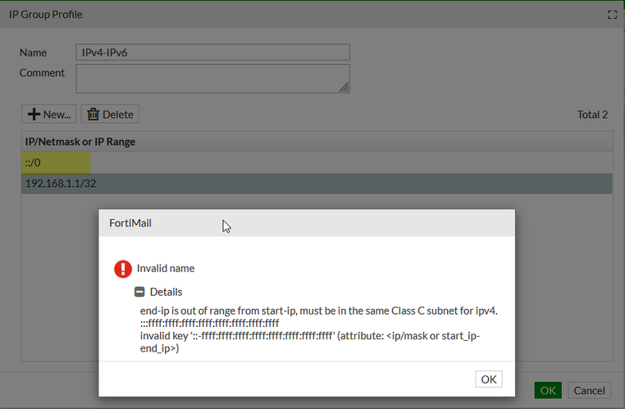Viewport: 625px width, 409px height.
Task: Click OK in the FortiMail error dialog
Action: 489,379
